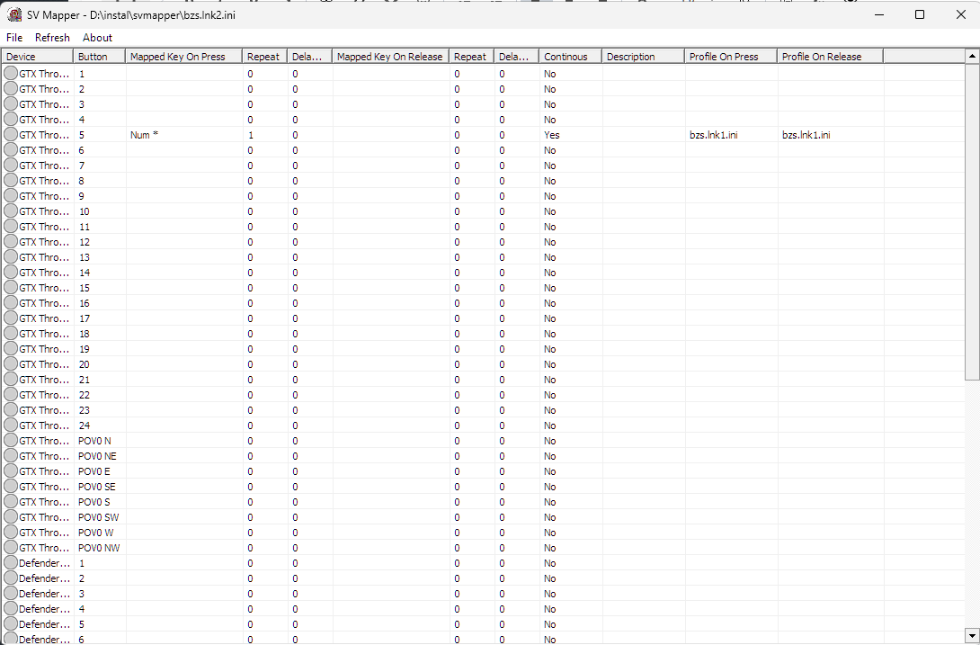The width and height of the screenshot is (980, 645).
Task: Click status circle of GTX button 3 row
Action: click(x=11, y=103)
